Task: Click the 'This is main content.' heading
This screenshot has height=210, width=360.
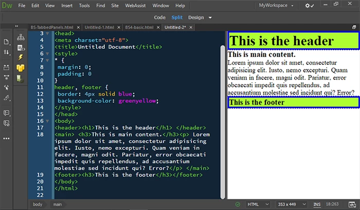Action: (x=261, y=54)
